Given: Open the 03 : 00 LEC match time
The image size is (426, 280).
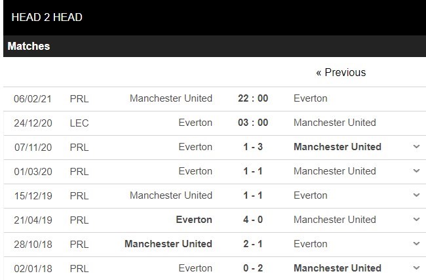Looking at the screenshot, I should point(253,123).
